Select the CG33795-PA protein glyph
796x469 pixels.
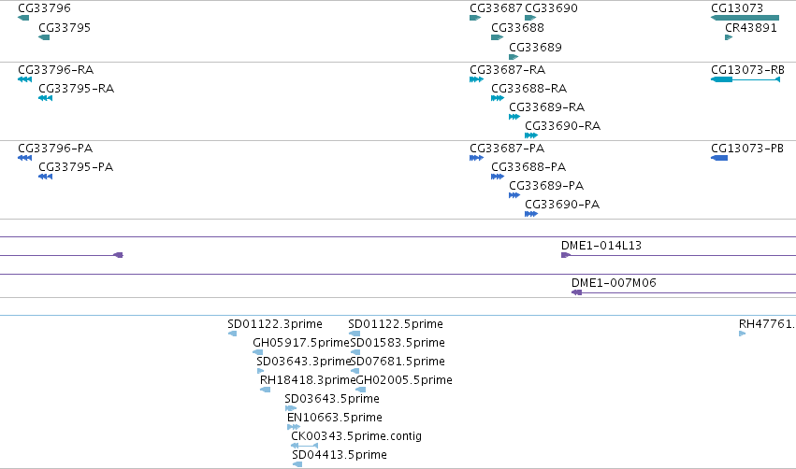pyautogui.click(x=45, y=177)
